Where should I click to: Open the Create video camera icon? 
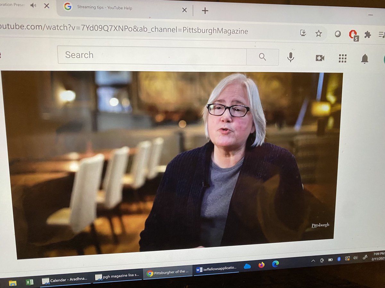[320, 58]
